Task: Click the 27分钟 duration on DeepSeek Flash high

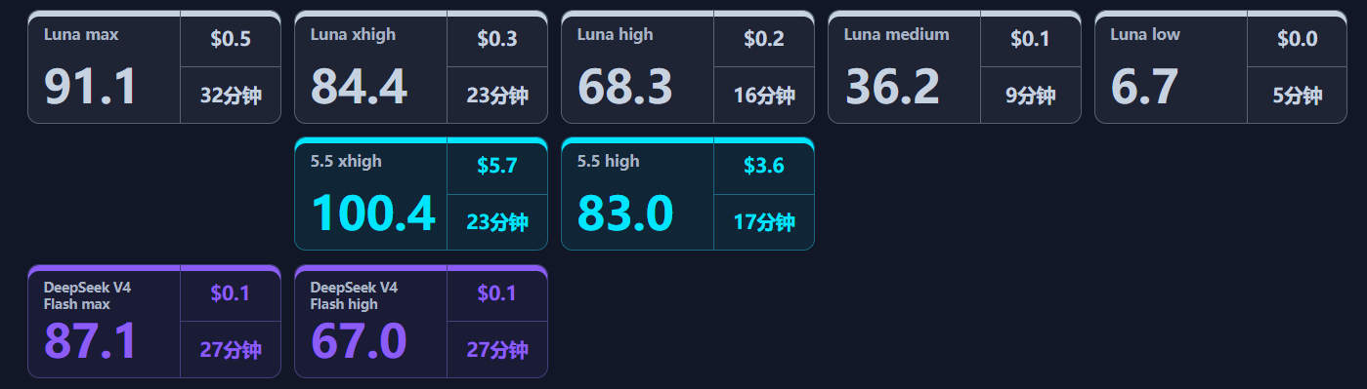Action: (497, 350)
